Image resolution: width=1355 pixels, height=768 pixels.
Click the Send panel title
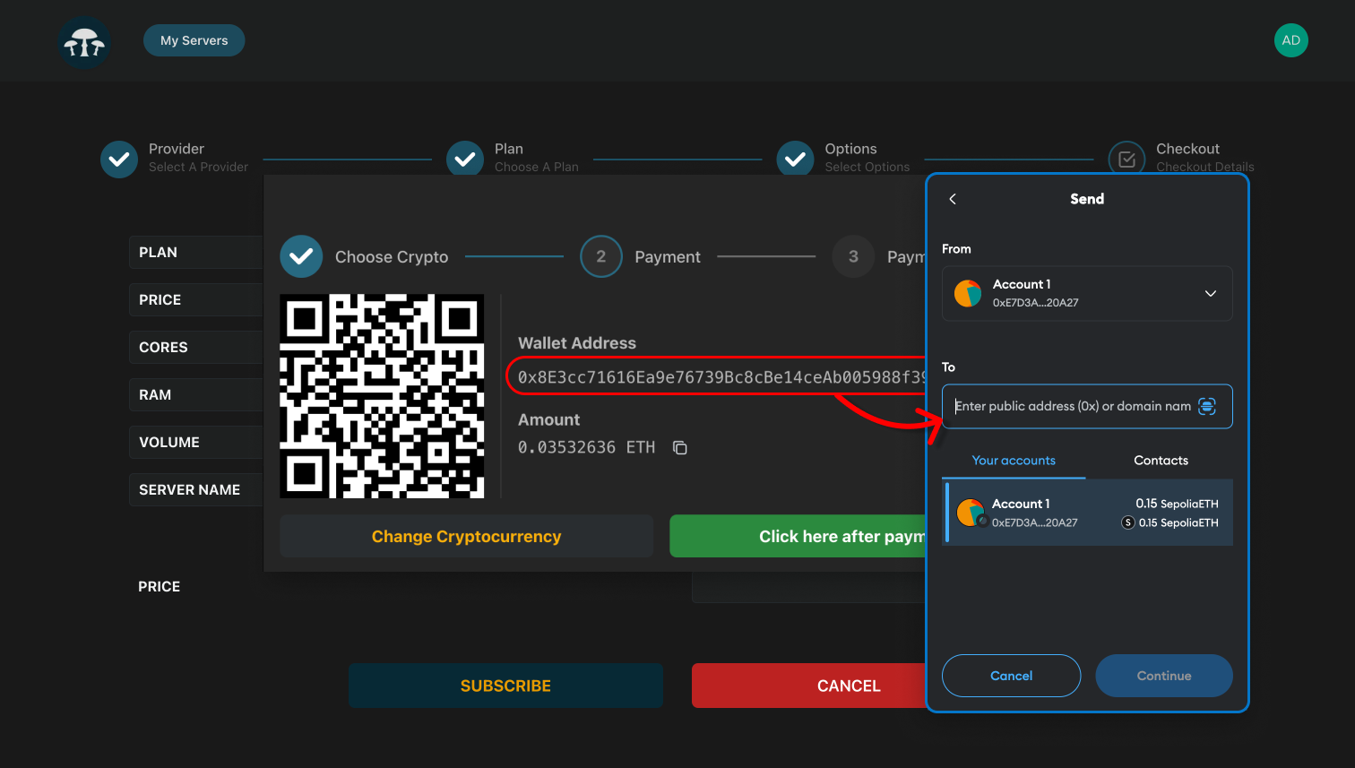coord(1087,199)
